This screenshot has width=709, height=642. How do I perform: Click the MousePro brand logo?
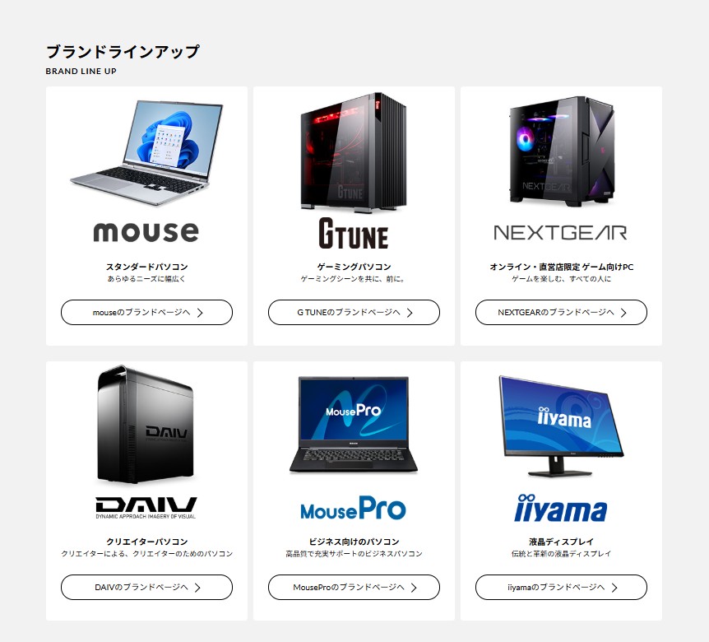click(x=353, y=509)
